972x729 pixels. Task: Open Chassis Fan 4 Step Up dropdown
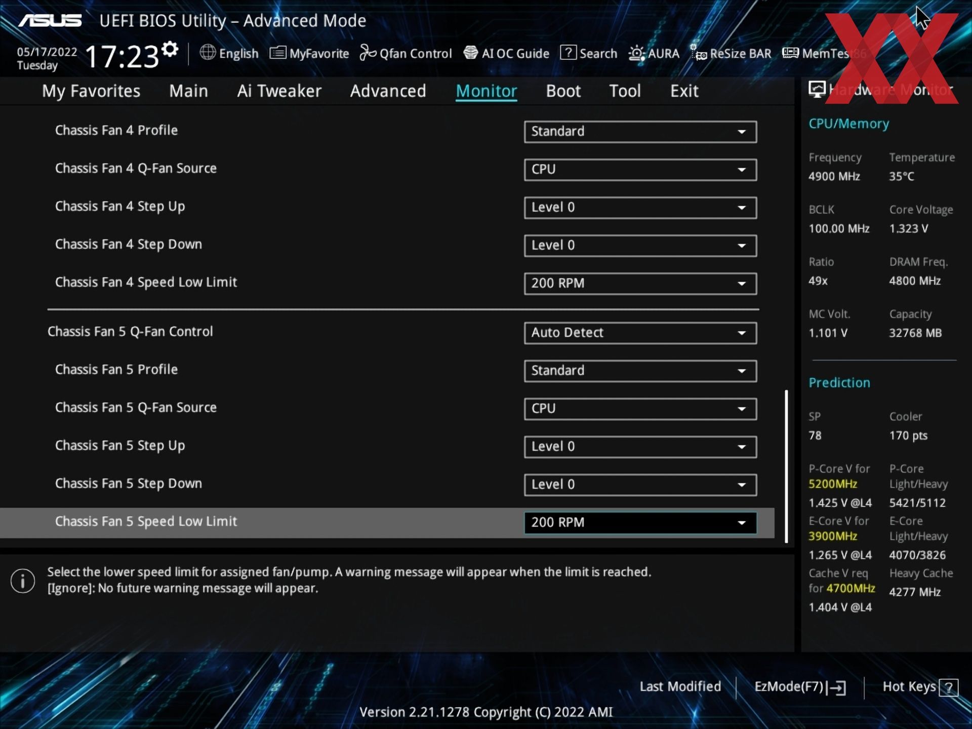pos(640,208)
